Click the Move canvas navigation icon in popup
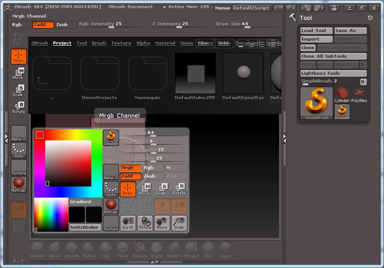 click(162, 223)
